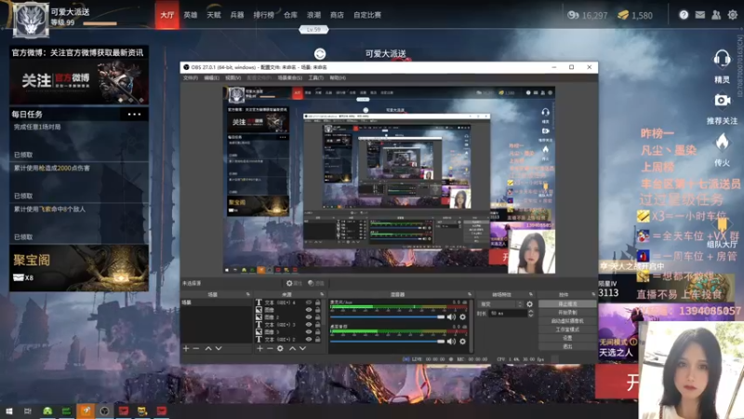Screen dimensions: 744x419
Task: Toggle lock on 图像 3 source
Action: (318, 332)
